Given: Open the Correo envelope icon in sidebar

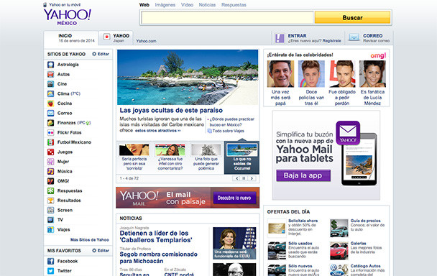Looking at the screenshot, I should pyautogui.click(x=50, y=113).
